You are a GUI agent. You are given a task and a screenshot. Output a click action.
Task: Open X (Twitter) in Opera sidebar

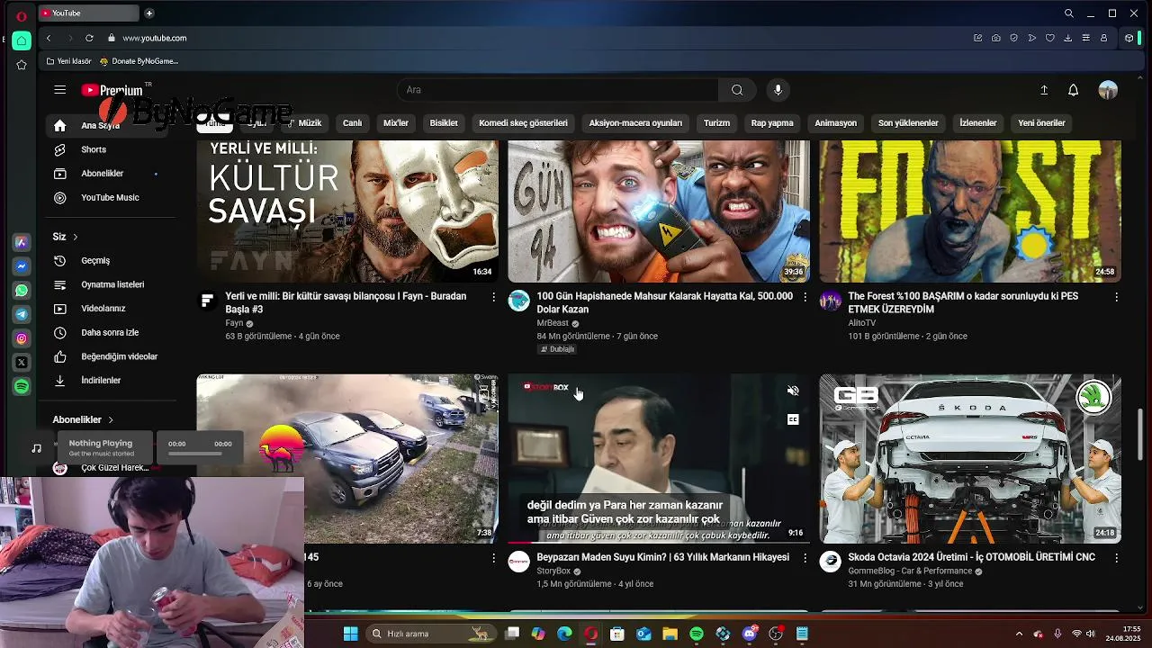point(22,363)
